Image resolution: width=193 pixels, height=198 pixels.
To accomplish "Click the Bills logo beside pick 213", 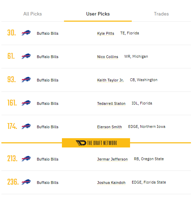I will pyautogui.click(x=26, y=159).
